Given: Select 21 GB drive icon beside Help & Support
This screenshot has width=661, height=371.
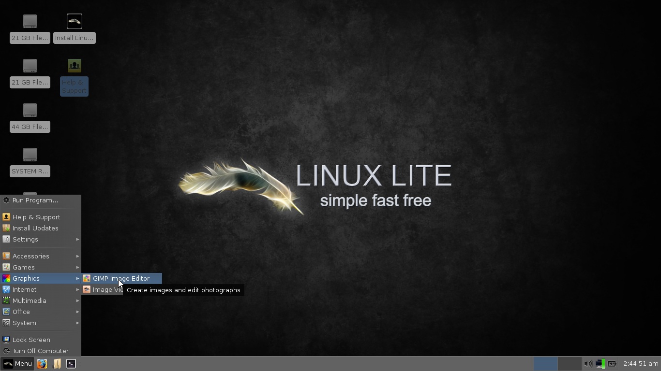Looking at the screenshot, I should [x=30, y=73].
